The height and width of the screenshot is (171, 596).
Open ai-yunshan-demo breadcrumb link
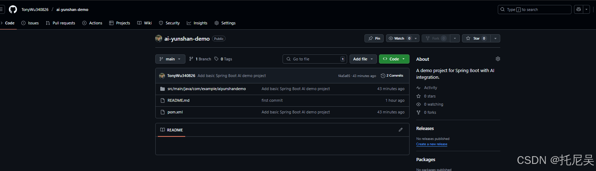pos(72,10)
